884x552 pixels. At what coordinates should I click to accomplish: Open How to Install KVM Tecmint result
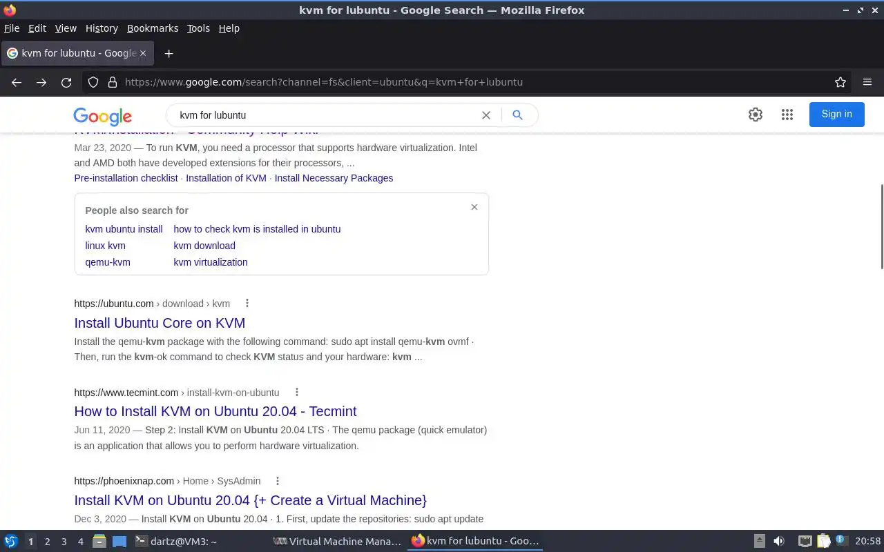(x=215, y=411)
